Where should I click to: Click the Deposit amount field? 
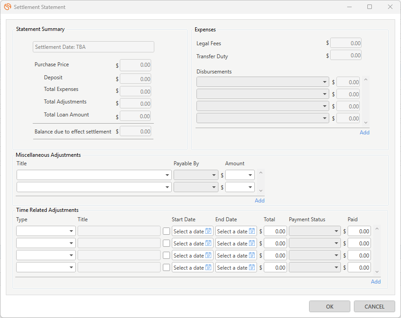point(135,79)
